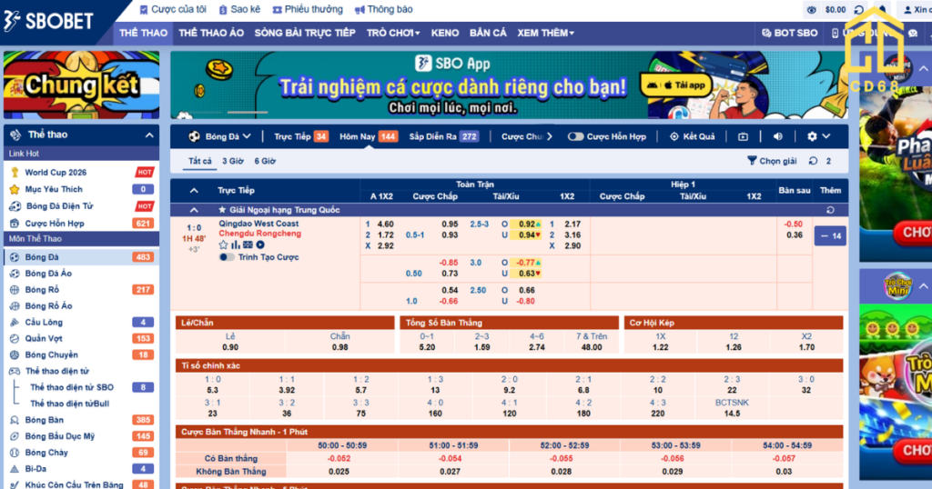Image resolution: width=932 pixels, height=489 pixels.
Task: Open the KENO tab
Action: point(444,34)
